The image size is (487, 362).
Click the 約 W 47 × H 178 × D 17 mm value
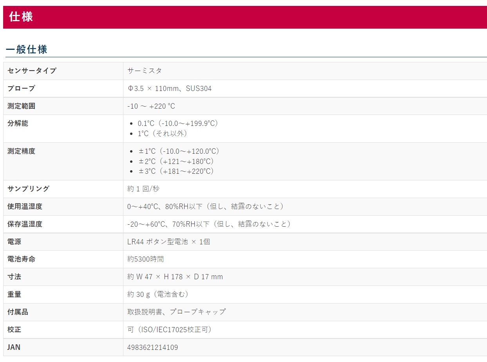pyautogui.click(x=175, y=277)
